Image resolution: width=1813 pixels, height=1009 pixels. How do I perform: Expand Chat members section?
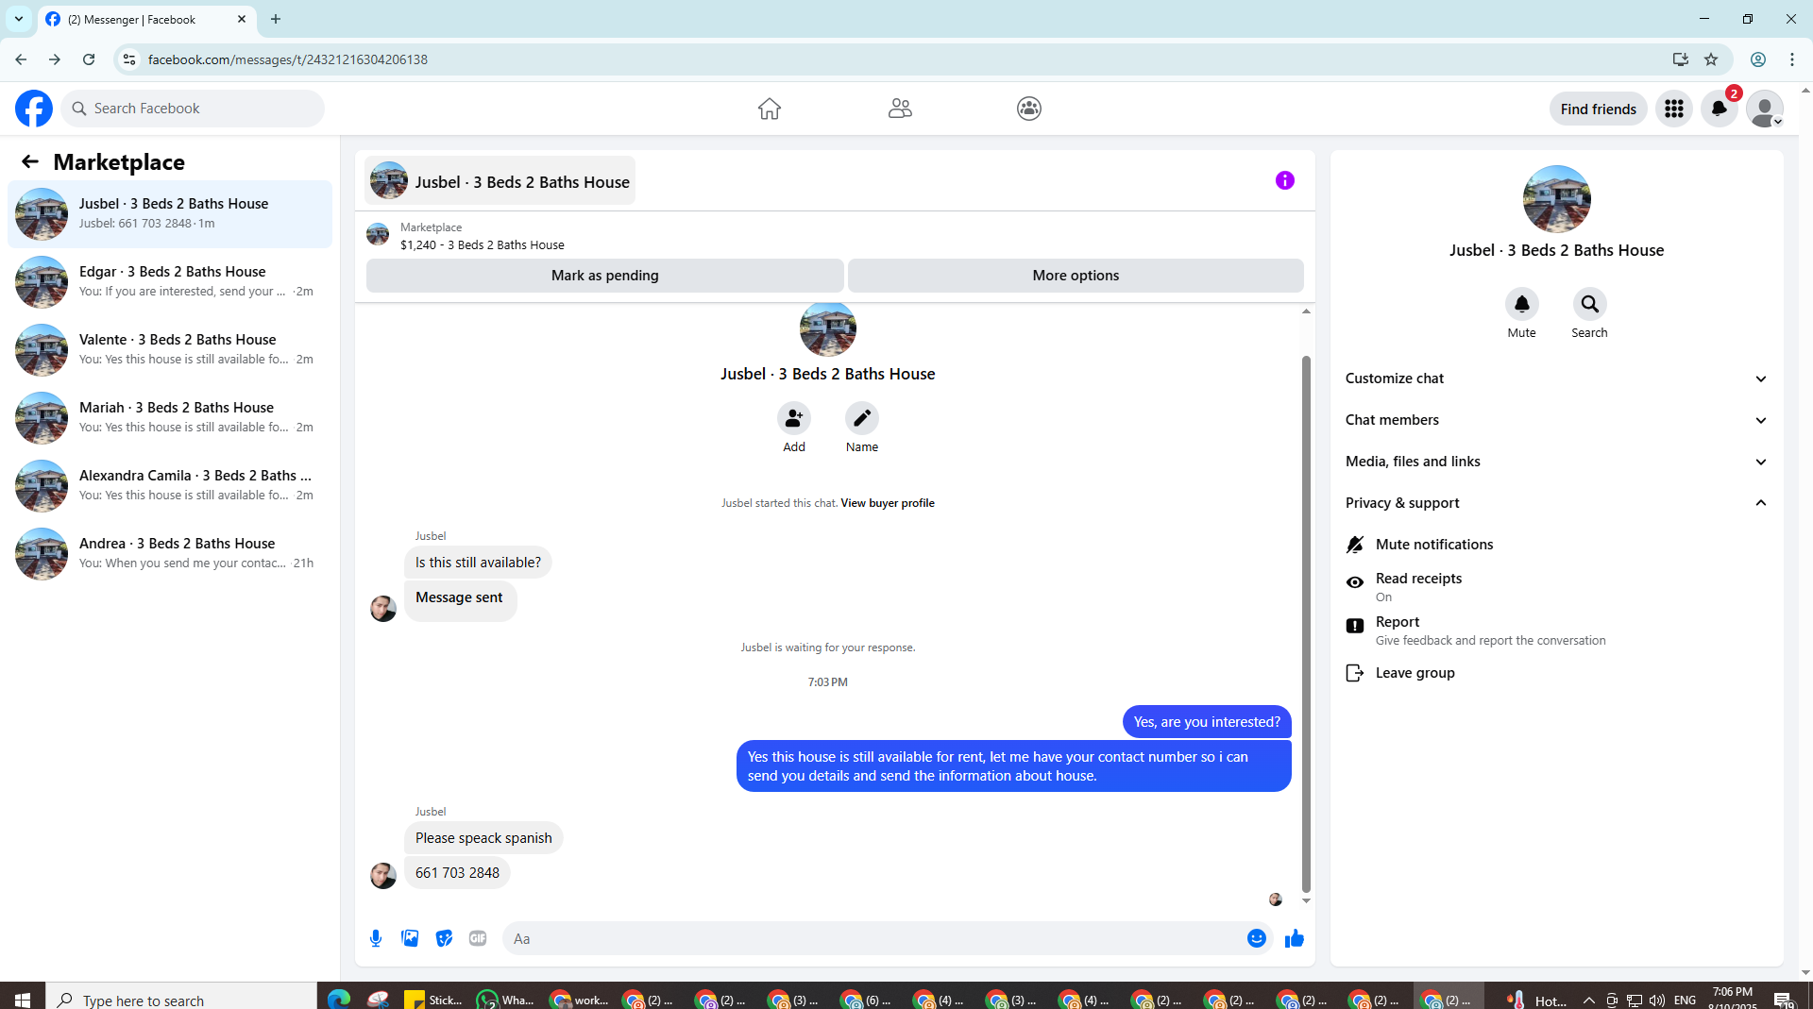point(1557,420)
